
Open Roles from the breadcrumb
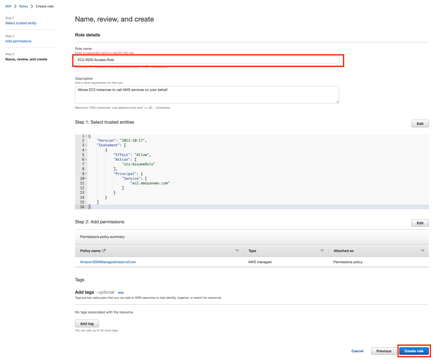pyautogui.click(x=24, y=6)
